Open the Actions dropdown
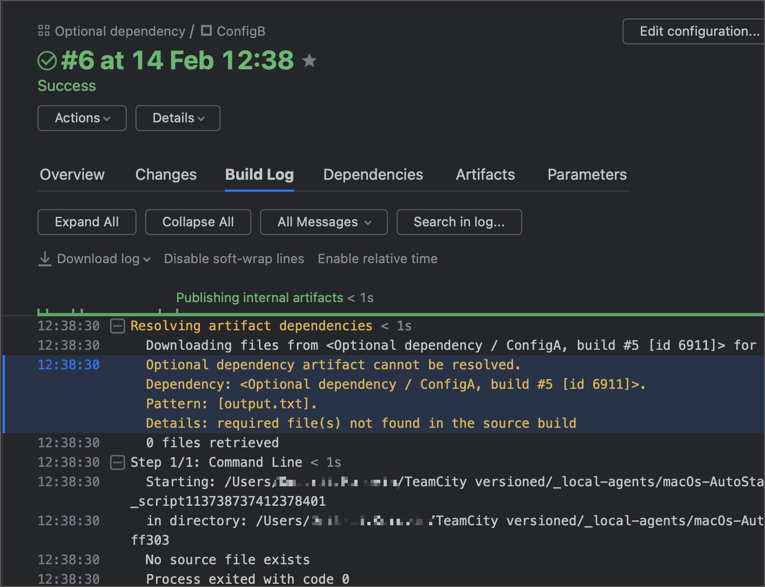Image resolution: width=765 pixels, height=587 pixels. point(82,118)
